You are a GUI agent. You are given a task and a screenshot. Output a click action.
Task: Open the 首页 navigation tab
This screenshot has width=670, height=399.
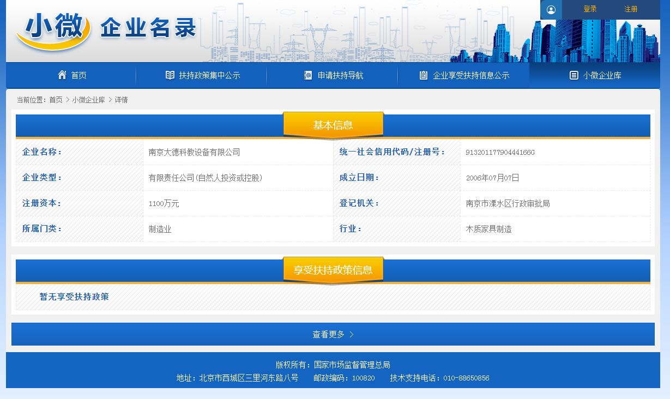[79, 75]
